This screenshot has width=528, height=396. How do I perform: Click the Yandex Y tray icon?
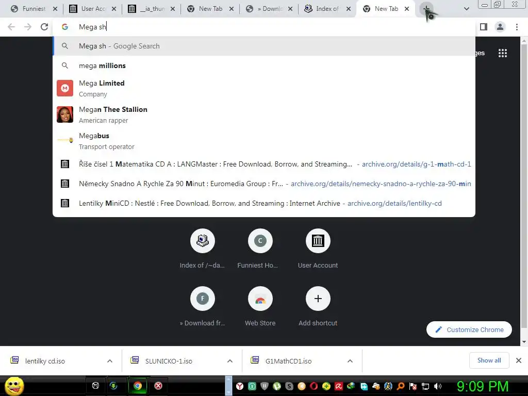coord(240,386)
